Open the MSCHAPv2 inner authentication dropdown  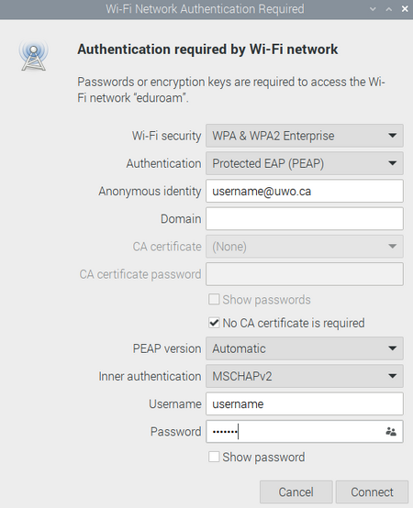pos(305,376)
